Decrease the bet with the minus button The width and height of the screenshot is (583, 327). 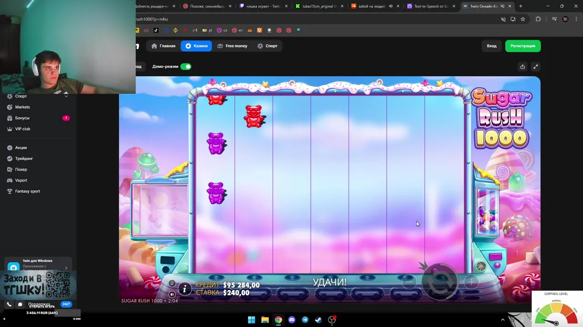tap(409, 282)
